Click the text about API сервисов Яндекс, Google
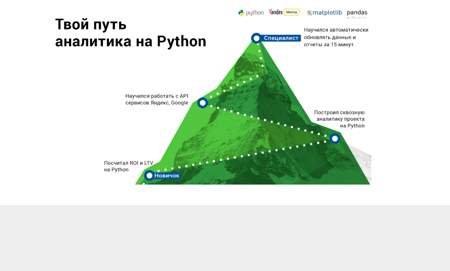450x271 pixels. pyautogui.click(x=156, y=99)
